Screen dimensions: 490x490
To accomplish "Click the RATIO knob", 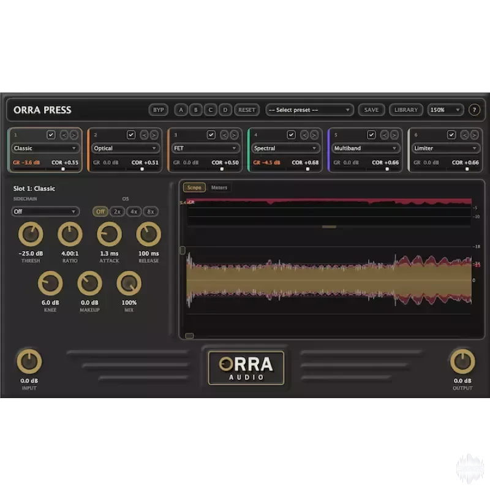I will tap(70, 234).
